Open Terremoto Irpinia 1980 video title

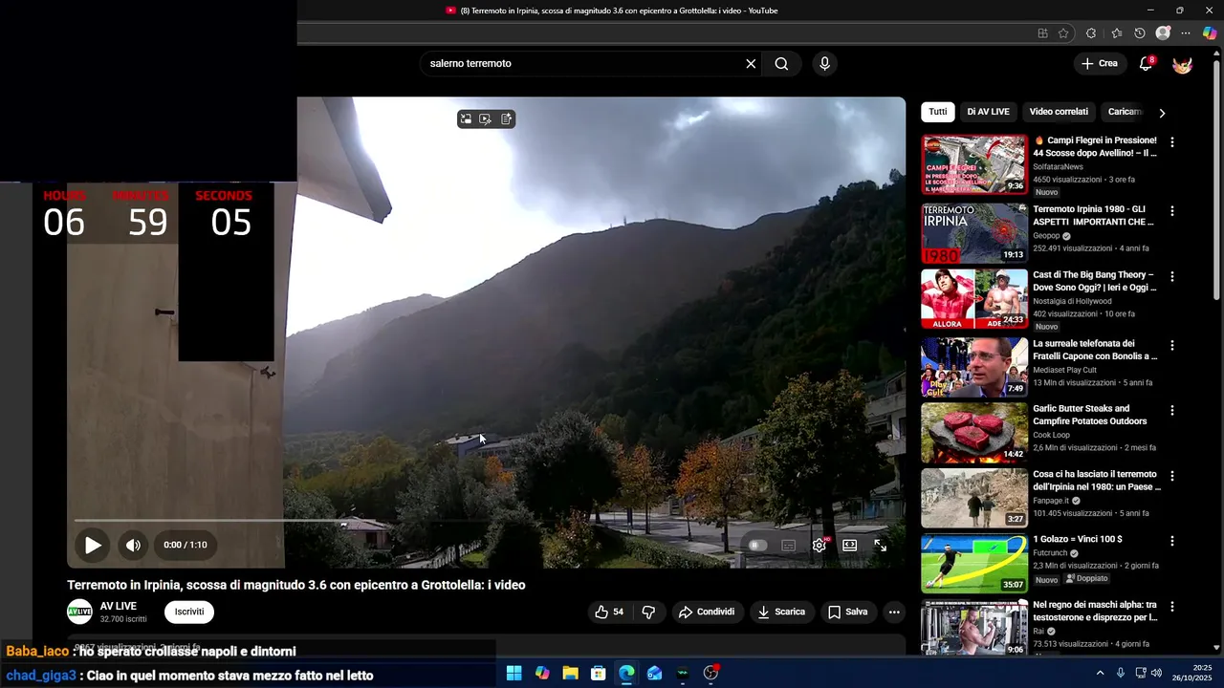[x=1094, y=215]
